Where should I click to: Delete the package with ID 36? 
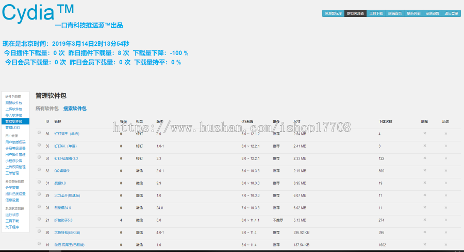point(425,133)
